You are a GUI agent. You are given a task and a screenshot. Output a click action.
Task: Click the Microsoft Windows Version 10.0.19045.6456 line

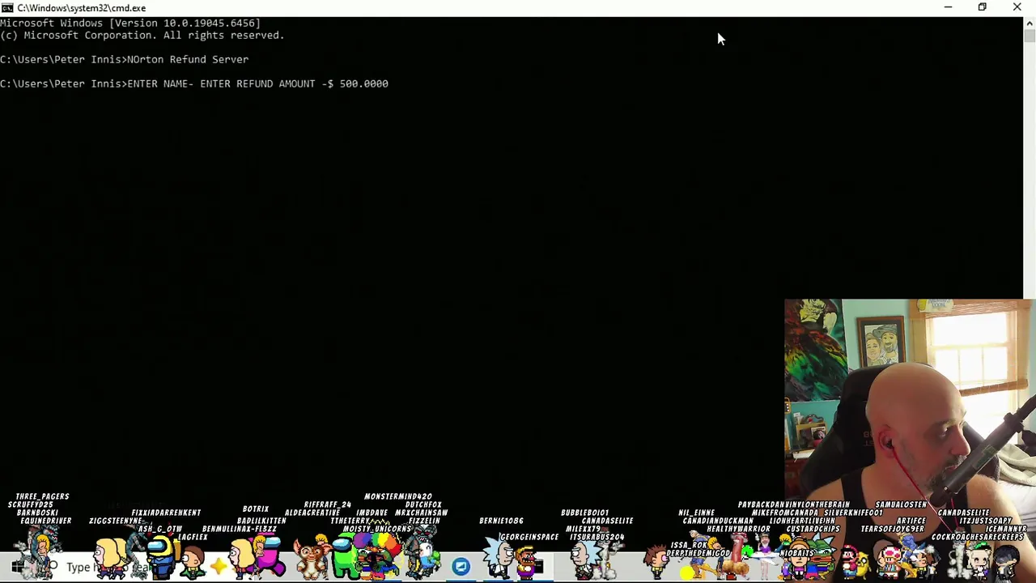[130, 23]
